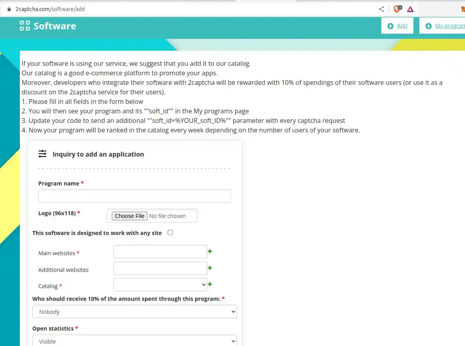Focus the Main websites text field
Screen dimensions: 465x346
click(x=160, y=252)
